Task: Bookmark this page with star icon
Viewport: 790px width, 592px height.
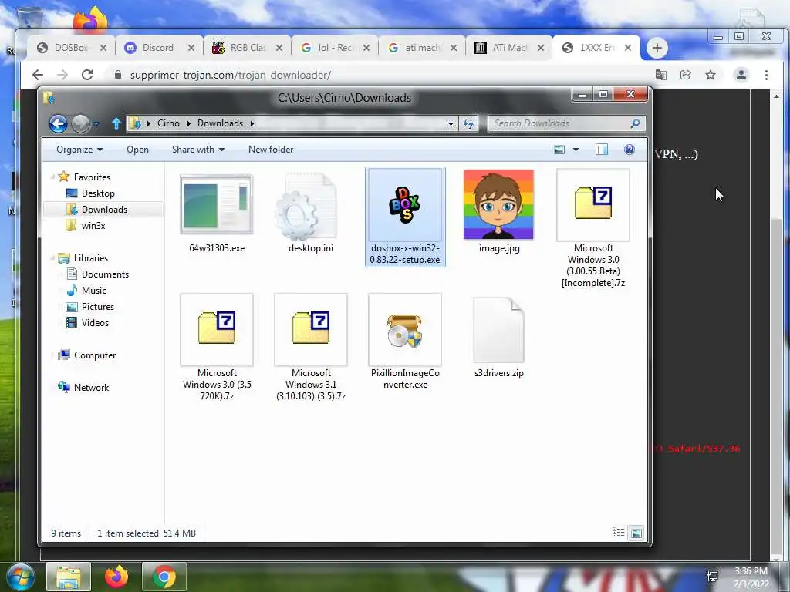Action: (711, 75)
